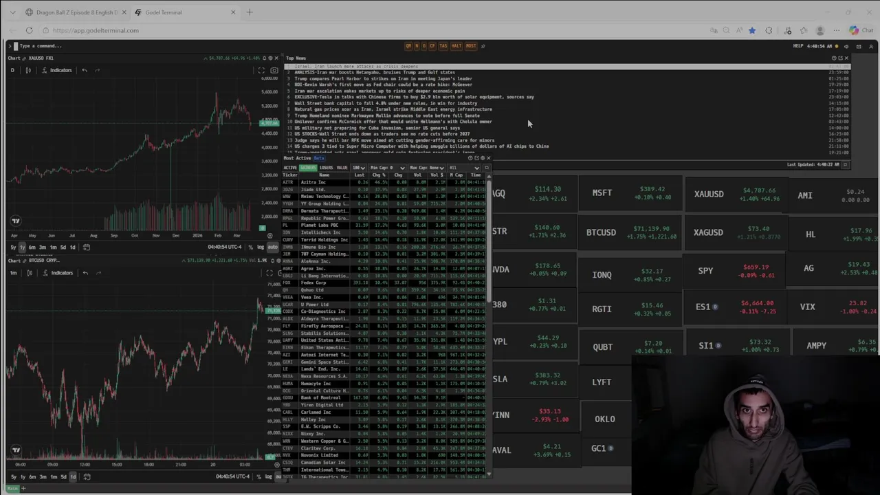Screen dimensions: 880x495
Task: Add new workspace tab with plus
Action: [x=23, y=488]
